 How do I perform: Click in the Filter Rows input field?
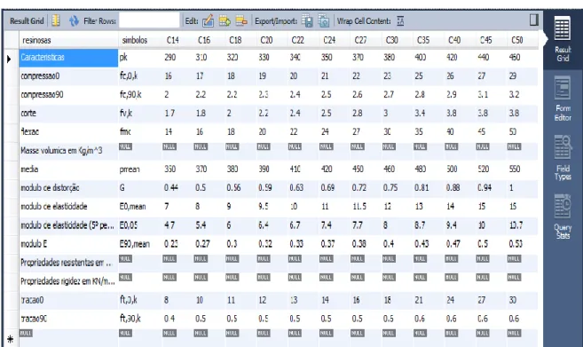[149, 20]
